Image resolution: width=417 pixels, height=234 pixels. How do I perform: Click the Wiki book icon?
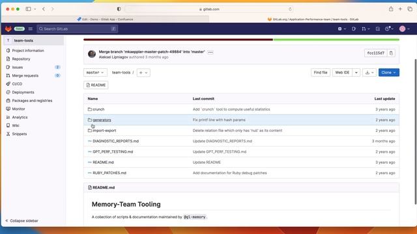[x=8, y=125]
